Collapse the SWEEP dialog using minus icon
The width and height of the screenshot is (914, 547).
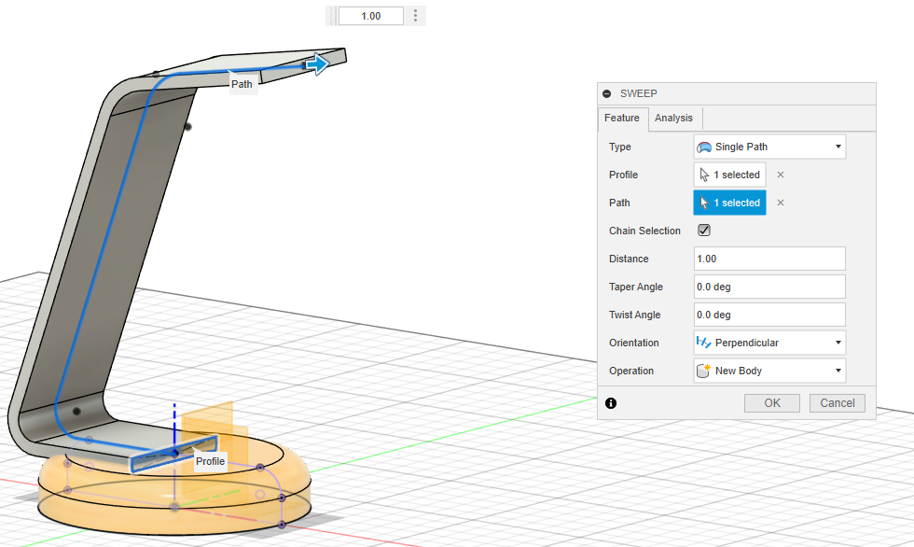[607, 93]
